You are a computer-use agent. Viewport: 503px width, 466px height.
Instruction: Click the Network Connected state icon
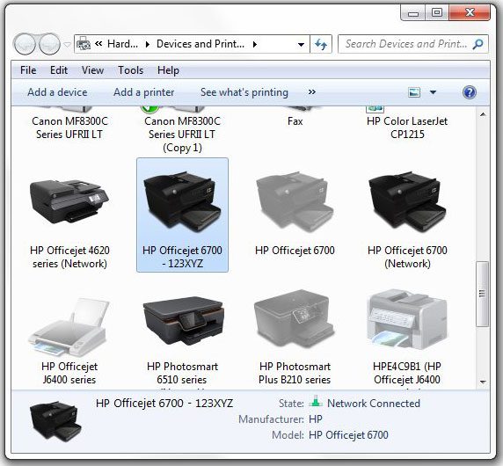[x=316, y=402]
